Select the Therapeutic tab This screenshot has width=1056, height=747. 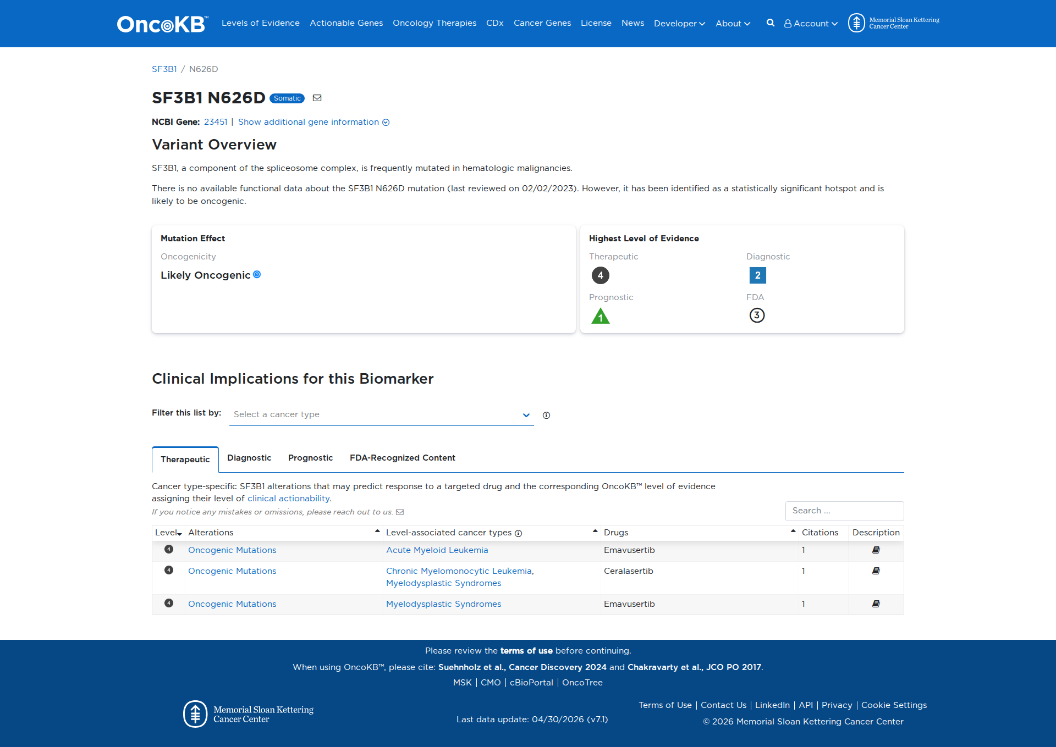click(x=185, y=460)
